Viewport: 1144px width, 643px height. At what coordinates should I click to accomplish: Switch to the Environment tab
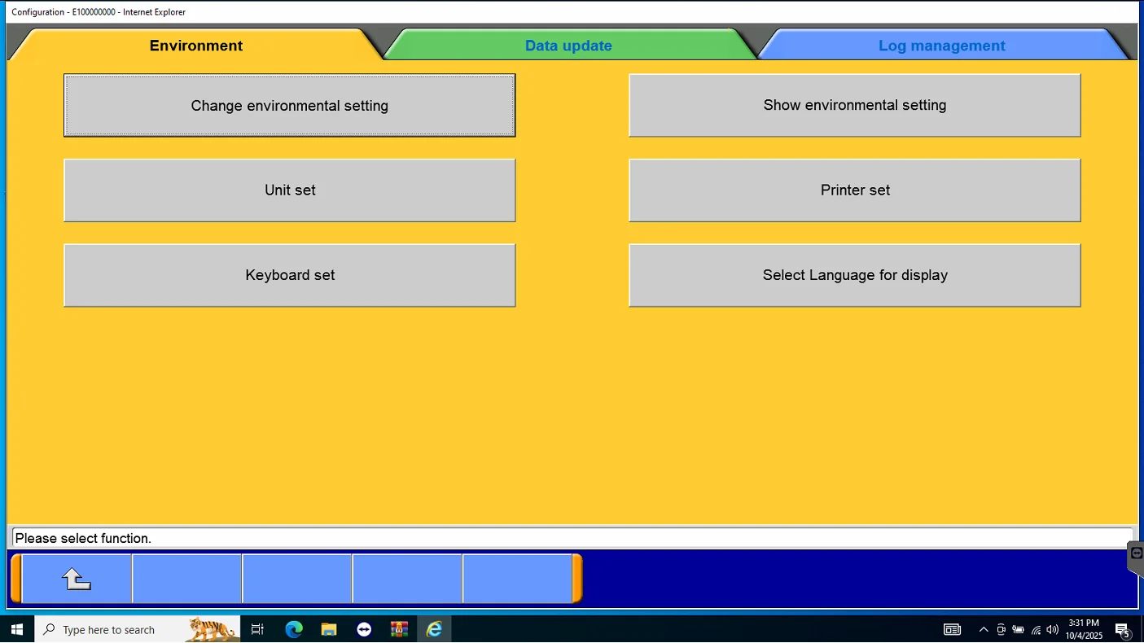tap(196, 46)
